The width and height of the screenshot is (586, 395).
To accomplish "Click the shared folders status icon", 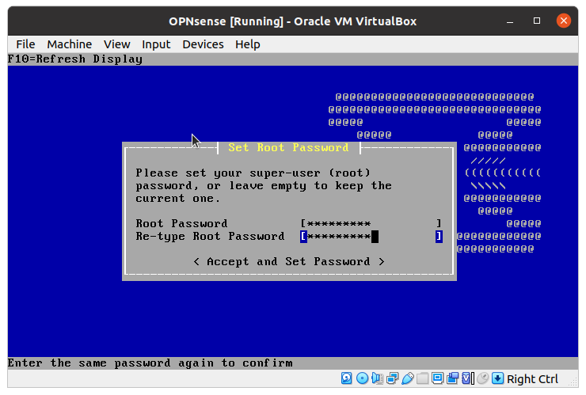I will coord(422,378).
